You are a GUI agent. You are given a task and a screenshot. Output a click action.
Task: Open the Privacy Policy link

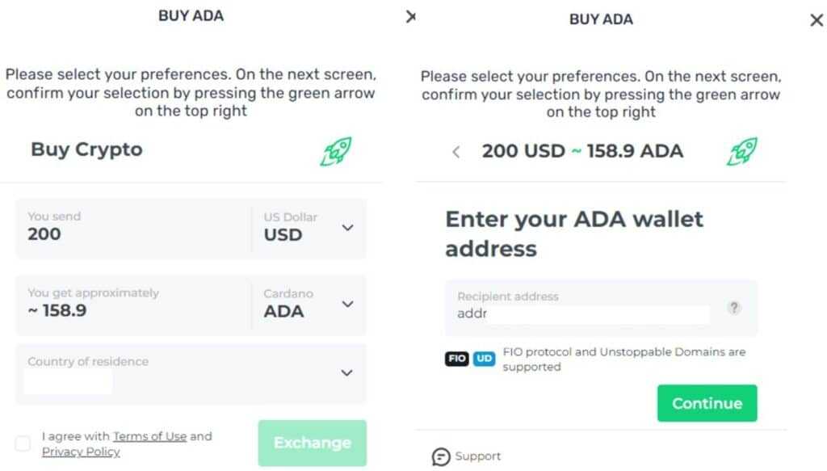(x=81, y=452)
